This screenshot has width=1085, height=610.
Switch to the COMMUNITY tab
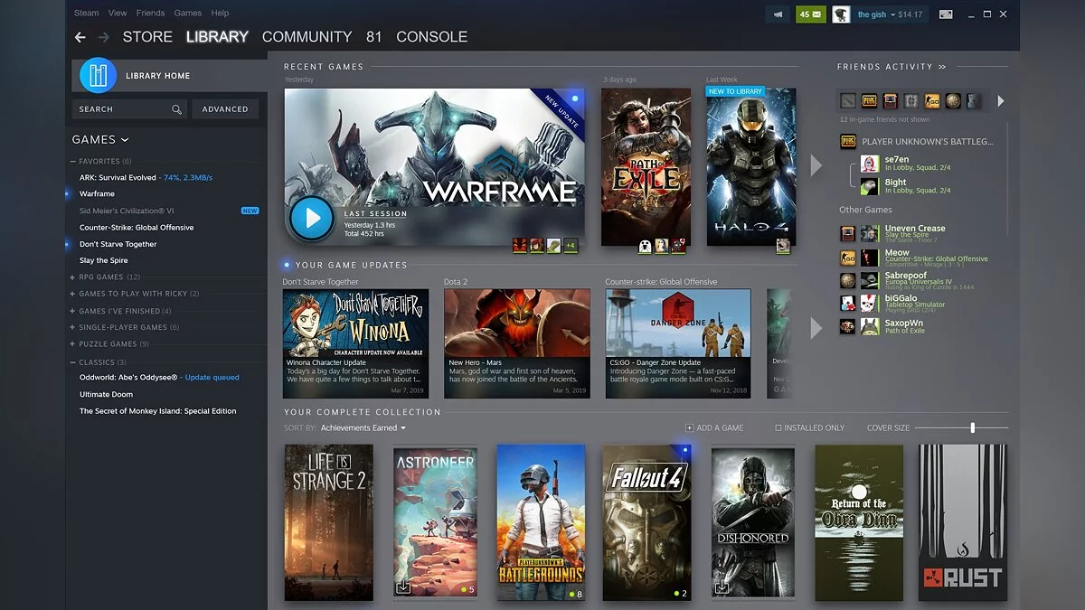(x=307, y=37)
